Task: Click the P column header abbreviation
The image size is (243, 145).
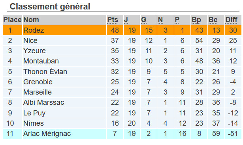Action: 177,20
